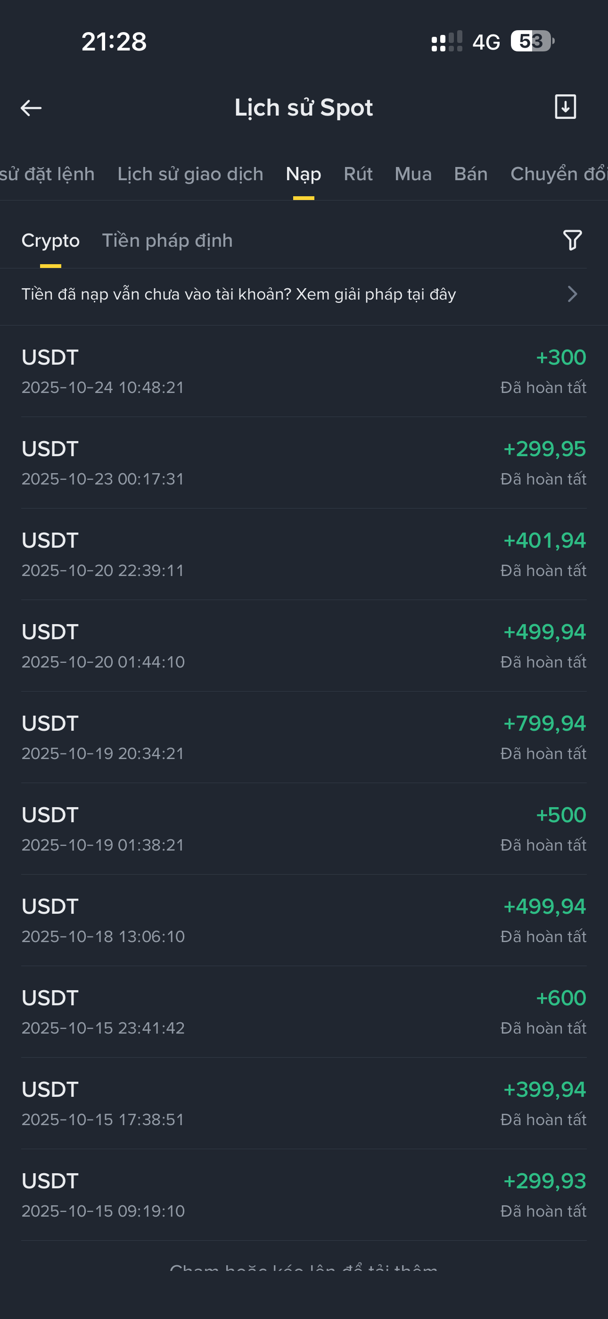Tap the battery indicator in status bar
Image resolution: width=608 pixels, height=1319 pixels.
point(532,41)
